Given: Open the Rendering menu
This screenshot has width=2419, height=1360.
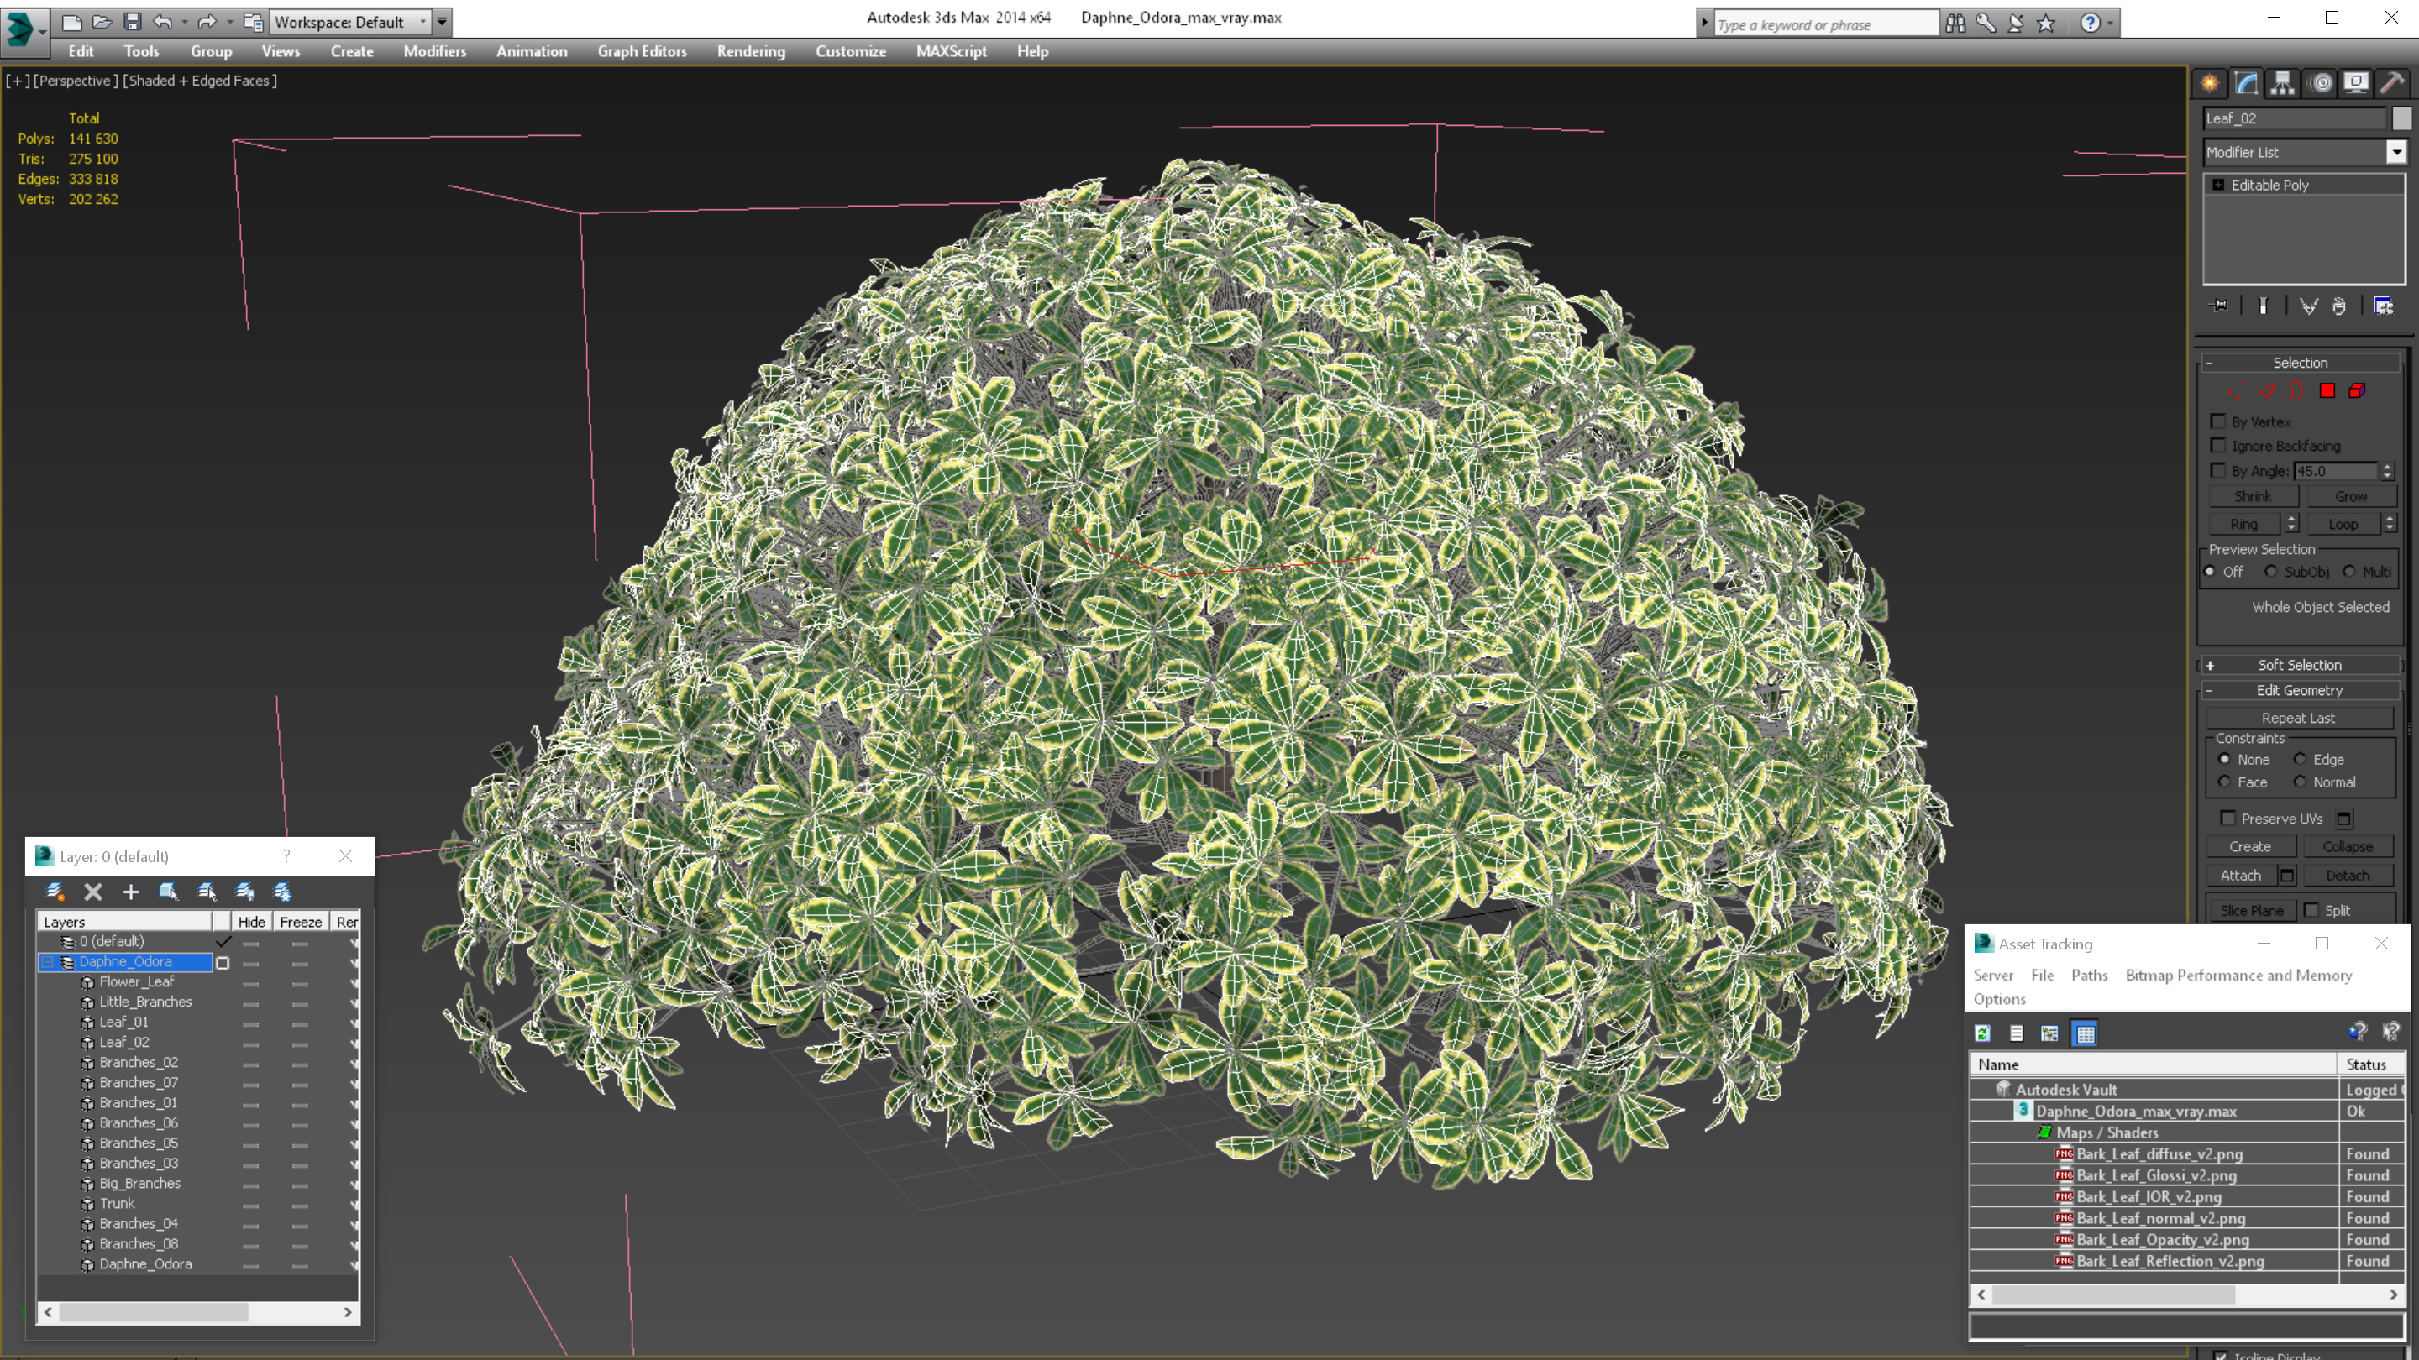Looking at the screenshot, I should pyautogui.click(x=750, y=51).
